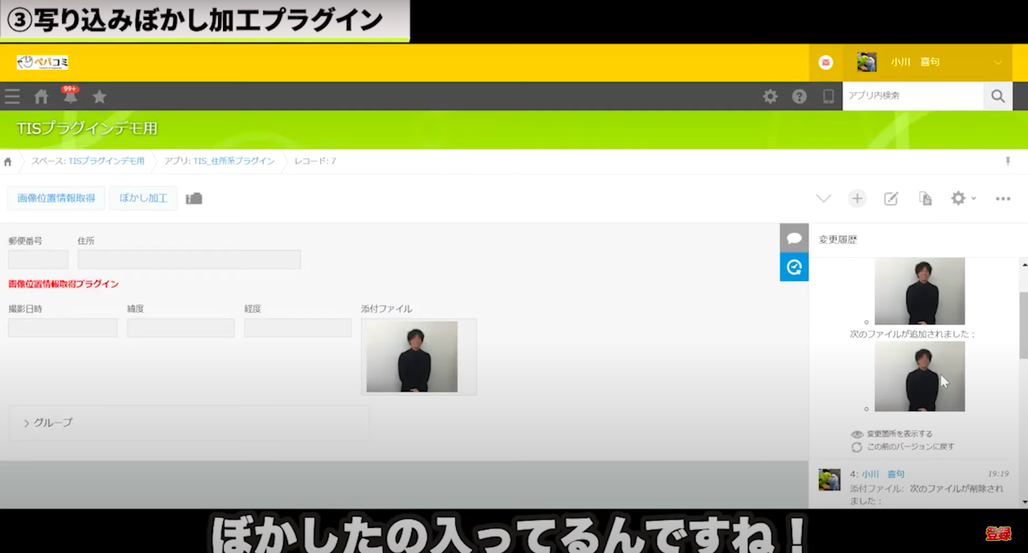Open the attached file photo thumbnail
This screenshot has height=553, width=1028.
click(x=412, y=357)
